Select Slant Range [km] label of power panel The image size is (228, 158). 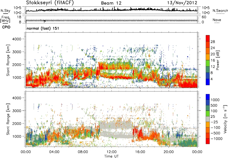[8, 60]
